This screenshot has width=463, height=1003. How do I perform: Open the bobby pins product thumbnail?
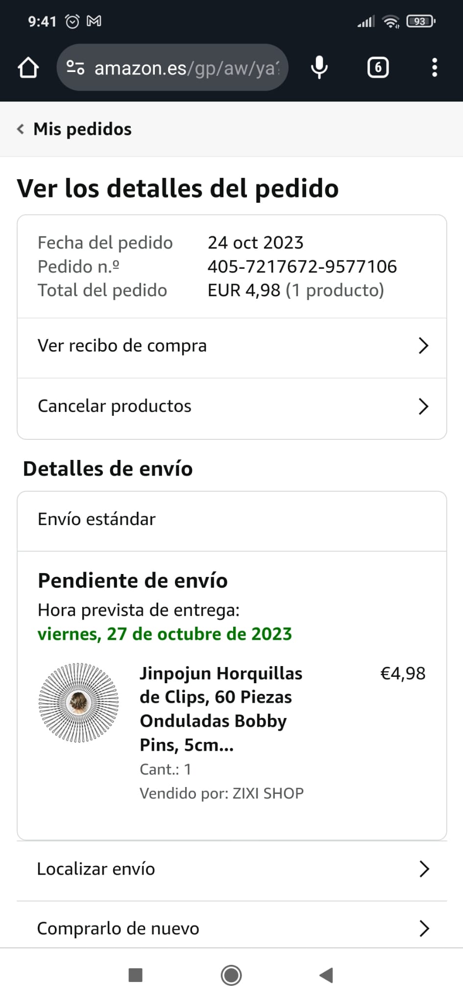[x=78, y=703]
